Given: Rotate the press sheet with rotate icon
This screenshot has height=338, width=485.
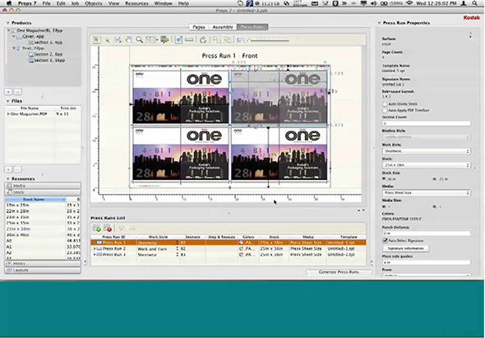Looking at the screenshot, I should pyautogui.click(x=203, y=39).
